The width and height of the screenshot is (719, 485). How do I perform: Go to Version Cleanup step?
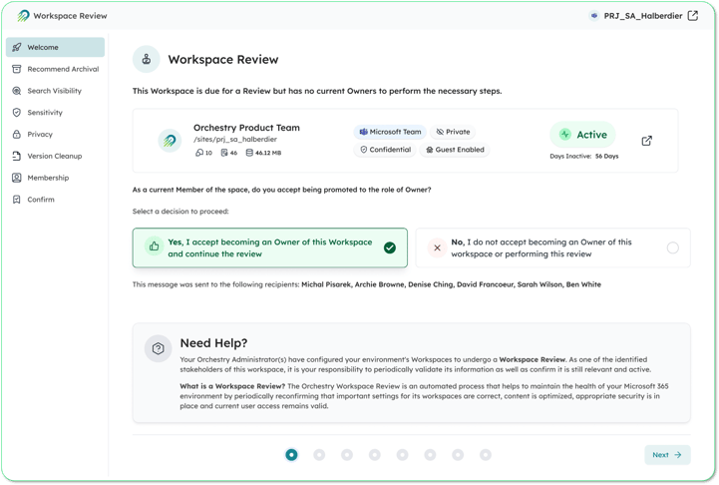[55, 156]
